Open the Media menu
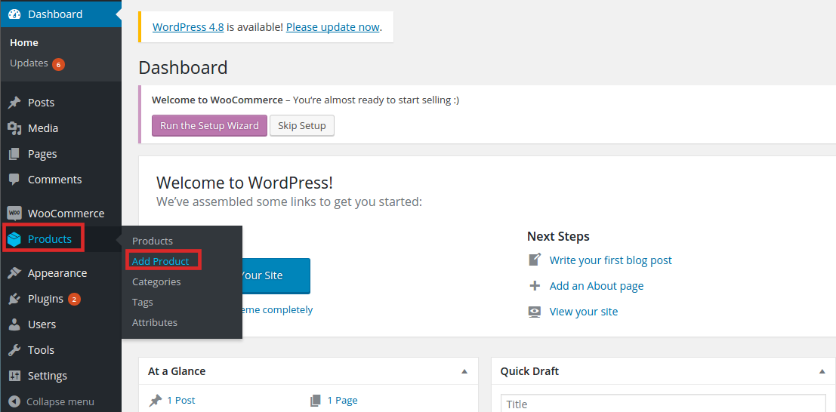The image size is (836, 412). click(43, 128)
